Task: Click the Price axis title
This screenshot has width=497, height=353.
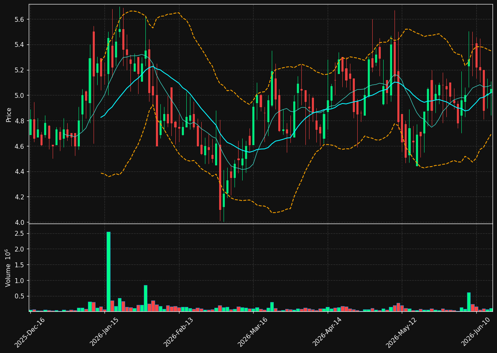Action: click(x=9, y=114)
